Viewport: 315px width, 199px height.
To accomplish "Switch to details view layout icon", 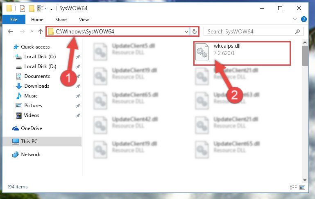I will [293, 187].
